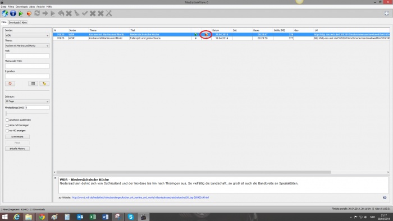Click Mindestlänge minutes input field
393x221 pixels.
pyautogui.click(x=37, y=108)
